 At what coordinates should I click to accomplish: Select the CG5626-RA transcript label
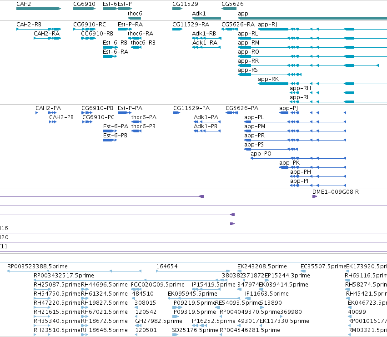[238, 25]
